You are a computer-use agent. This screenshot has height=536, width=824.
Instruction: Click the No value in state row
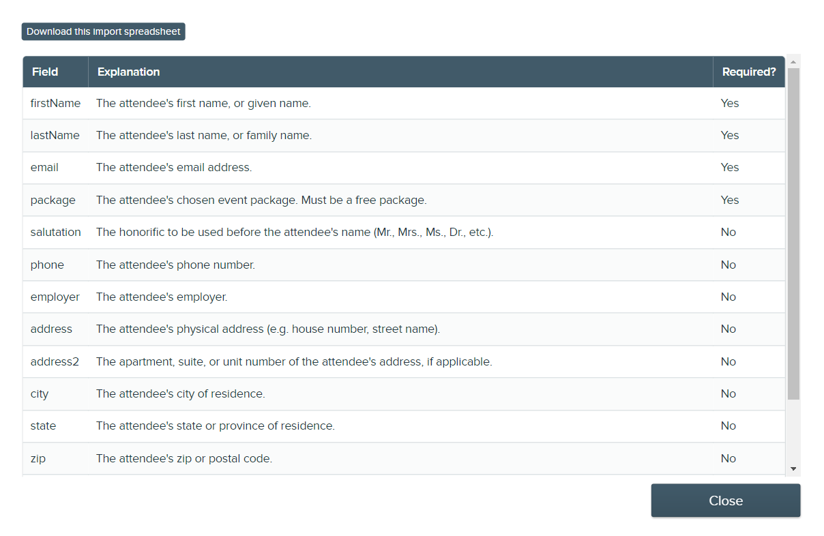(x=729, y=426)
